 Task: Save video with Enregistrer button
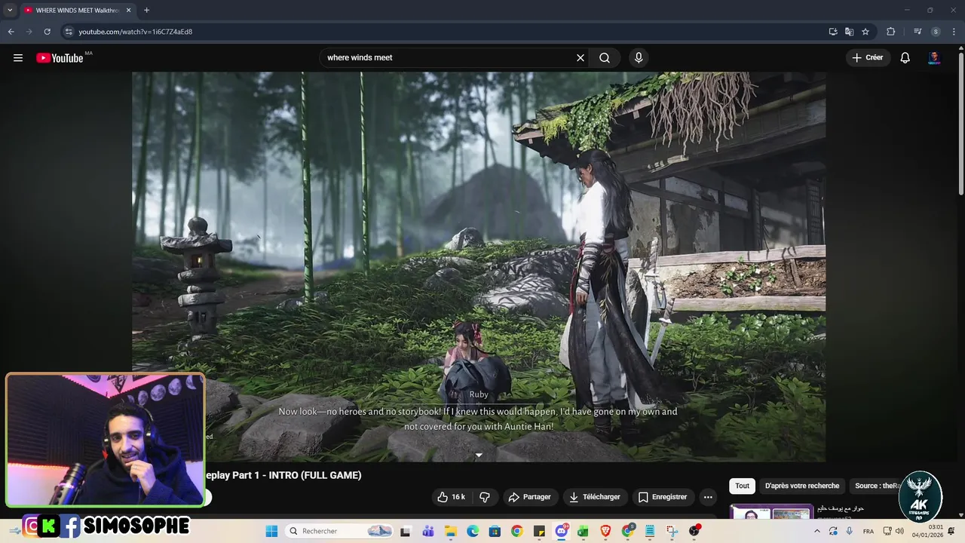(663, 497)
